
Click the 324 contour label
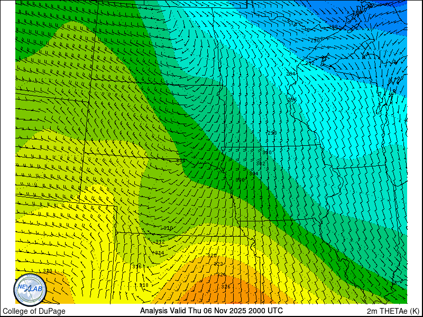222,274
